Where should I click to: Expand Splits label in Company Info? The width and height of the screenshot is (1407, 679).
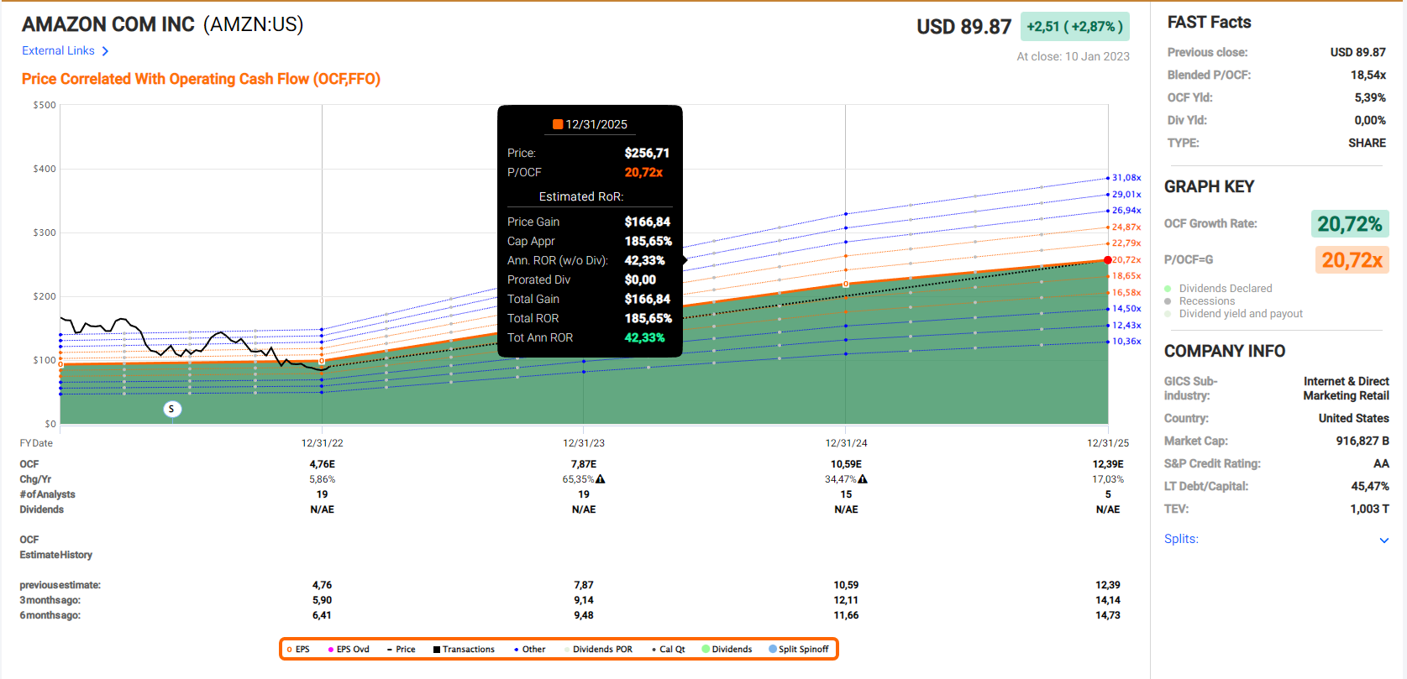point(1180,539)
